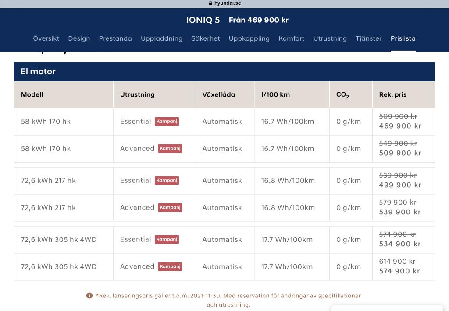The height and width of the screenshot is (311, 449).
Task: Click '58 kWh 170 hk' in the 469 900 kr row
Action: click(46, 122)
